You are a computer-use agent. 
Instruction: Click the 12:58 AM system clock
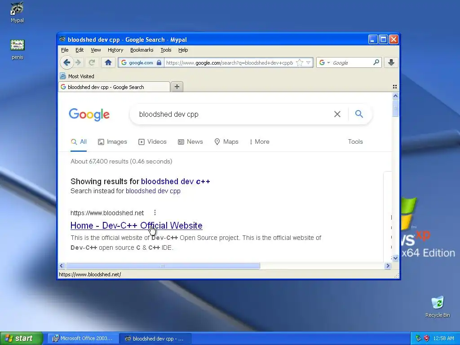[x=443, y=338]
